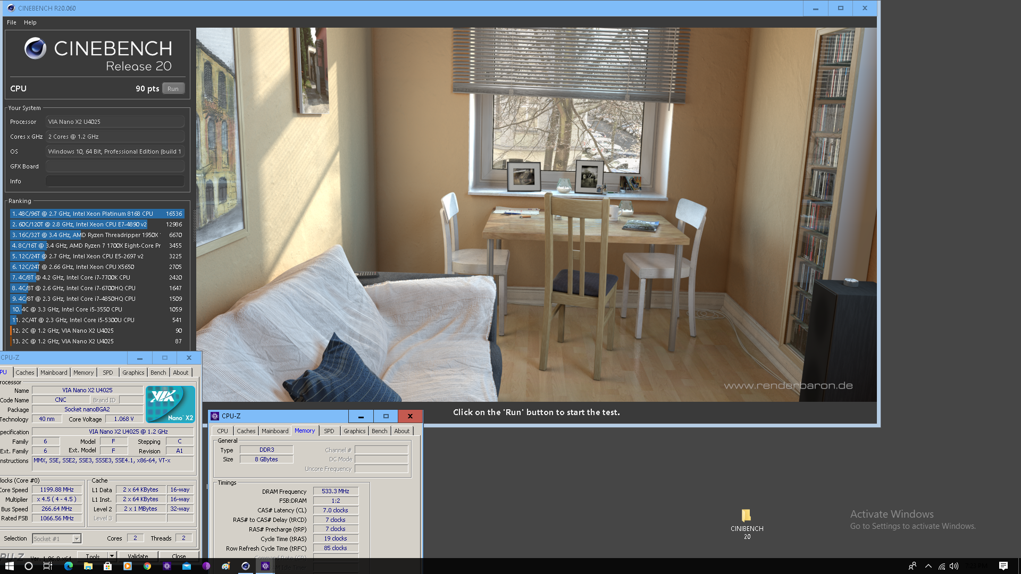
Task: Click the GFX Board field in Cinebench
Action: pyautogui.click(x=115, y=166)
